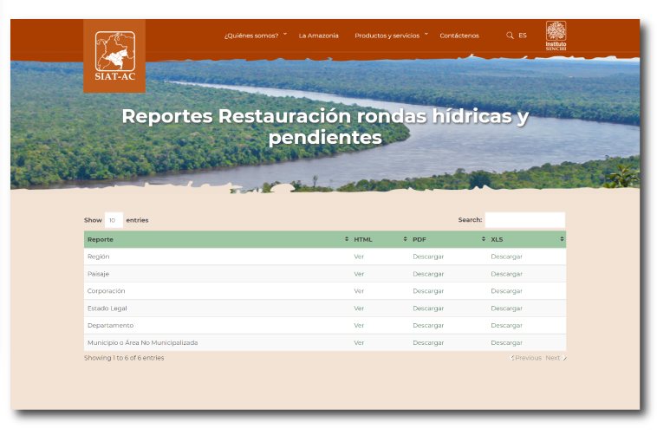Click the Instituto SINCHI logo
Viewport: 657px width, 435px height.
pos(556,36)
